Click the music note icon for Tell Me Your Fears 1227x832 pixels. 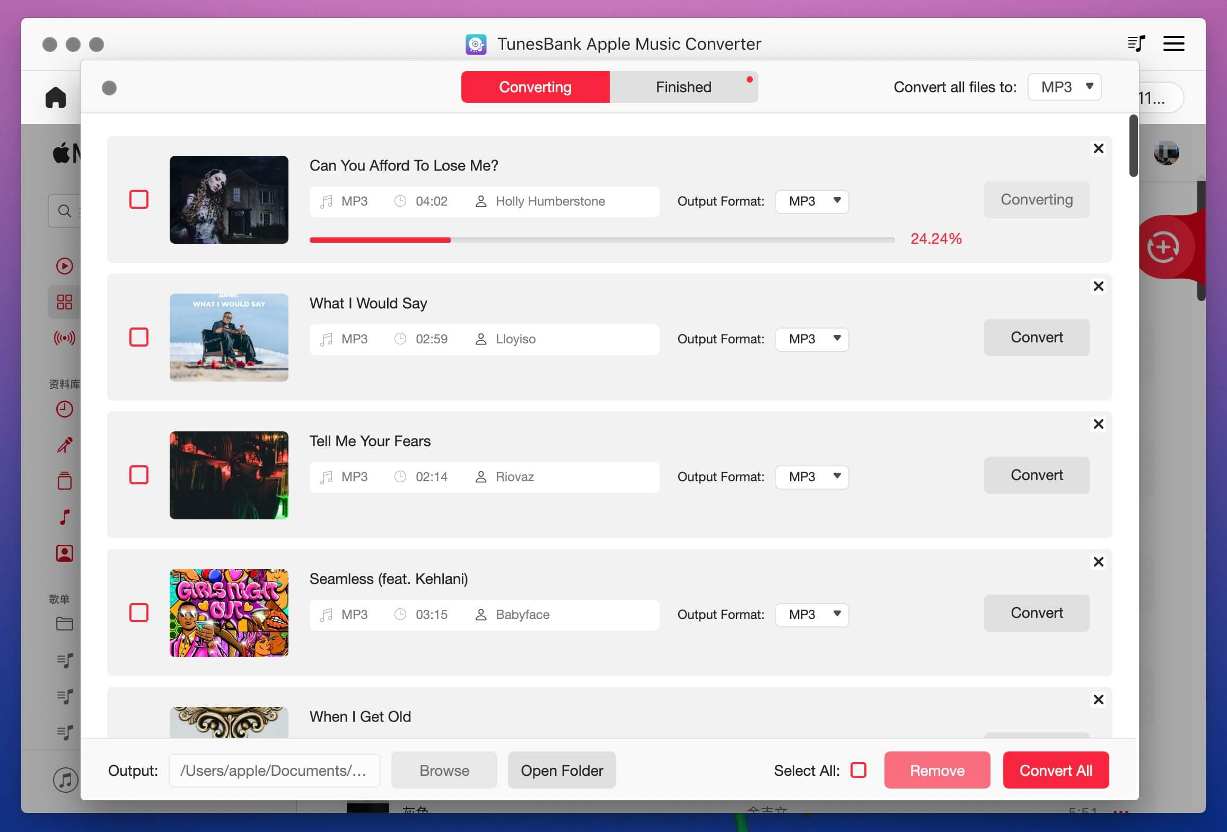[x=326, y=475]
